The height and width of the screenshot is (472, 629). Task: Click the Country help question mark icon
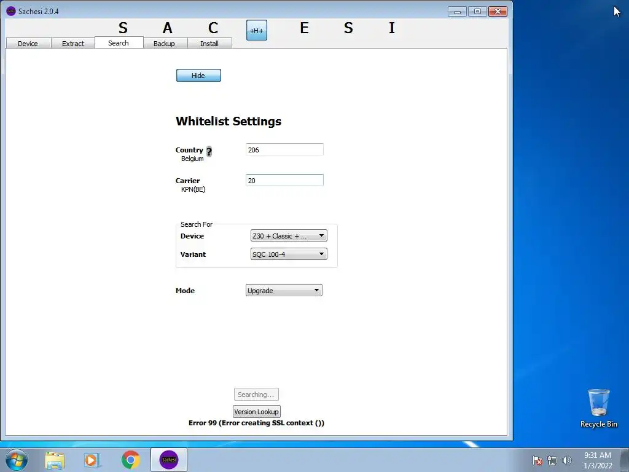point(209,151)
